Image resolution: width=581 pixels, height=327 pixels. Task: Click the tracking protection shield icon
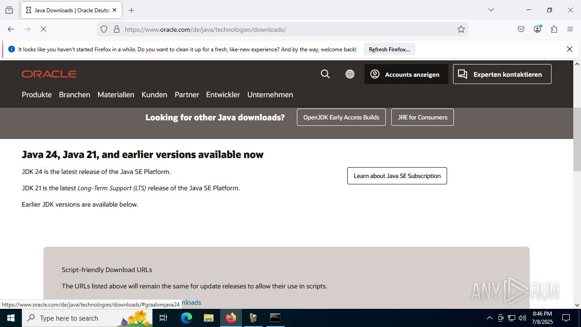pos(104,29)
